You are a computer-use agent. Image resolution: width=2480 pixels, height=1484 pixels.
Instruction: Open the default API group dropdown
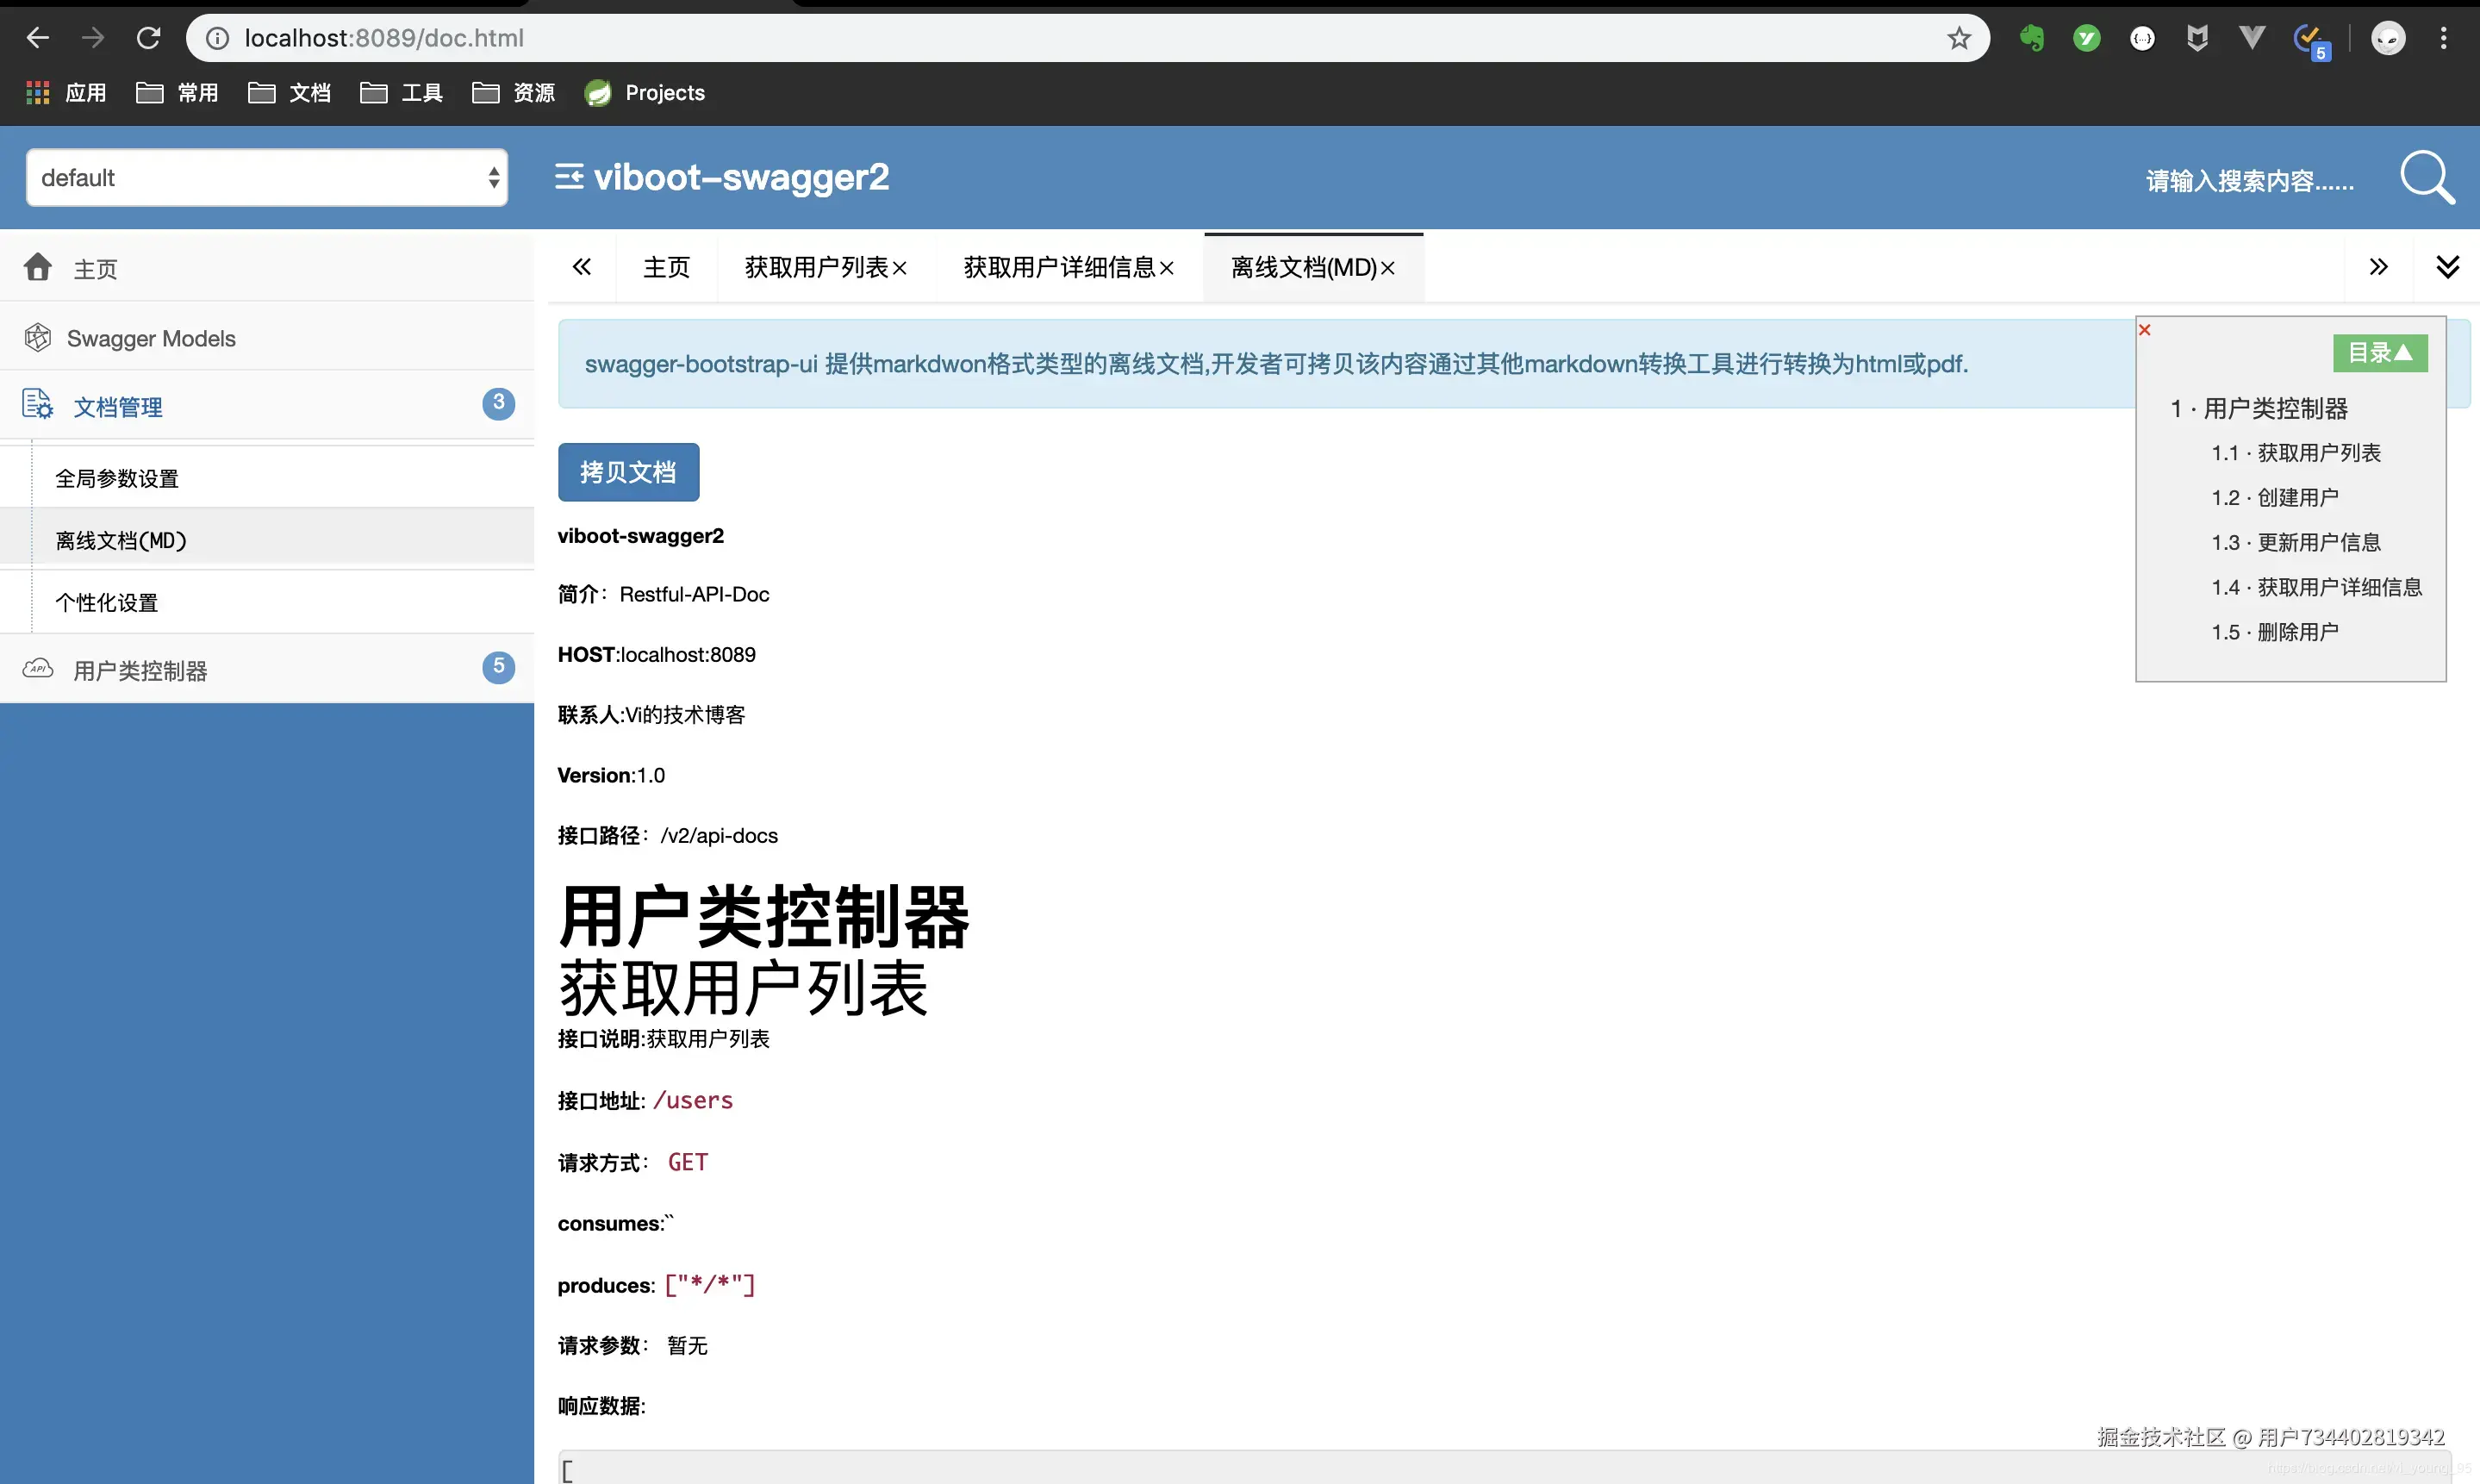coord(267,178)
